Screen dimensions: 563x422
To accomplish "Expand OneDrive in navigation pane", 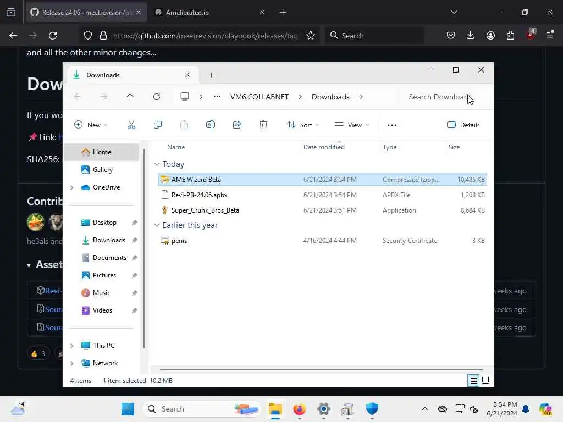I will click(72, 187).
